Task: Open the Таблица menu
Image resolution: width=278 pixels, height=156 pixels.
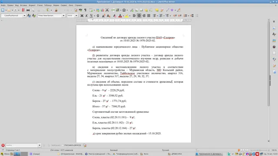Action: (48, 5)
